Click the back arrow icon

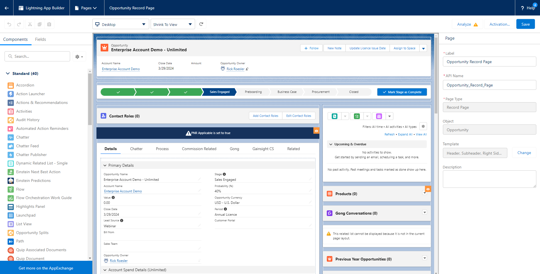point(7,8)
